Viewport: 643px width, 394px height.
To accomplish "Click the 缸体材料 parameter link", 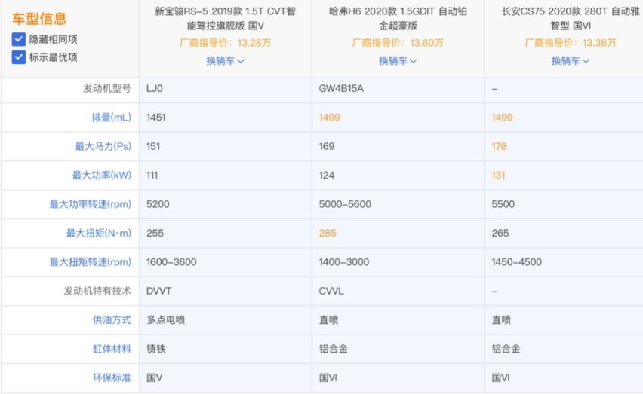I will point(112,349).
